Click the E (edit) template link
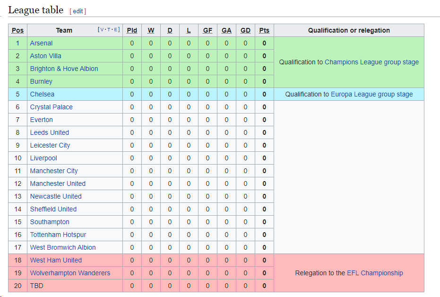Image resolution: width=440 pixels, height=297 pixels. pos(116,29)
